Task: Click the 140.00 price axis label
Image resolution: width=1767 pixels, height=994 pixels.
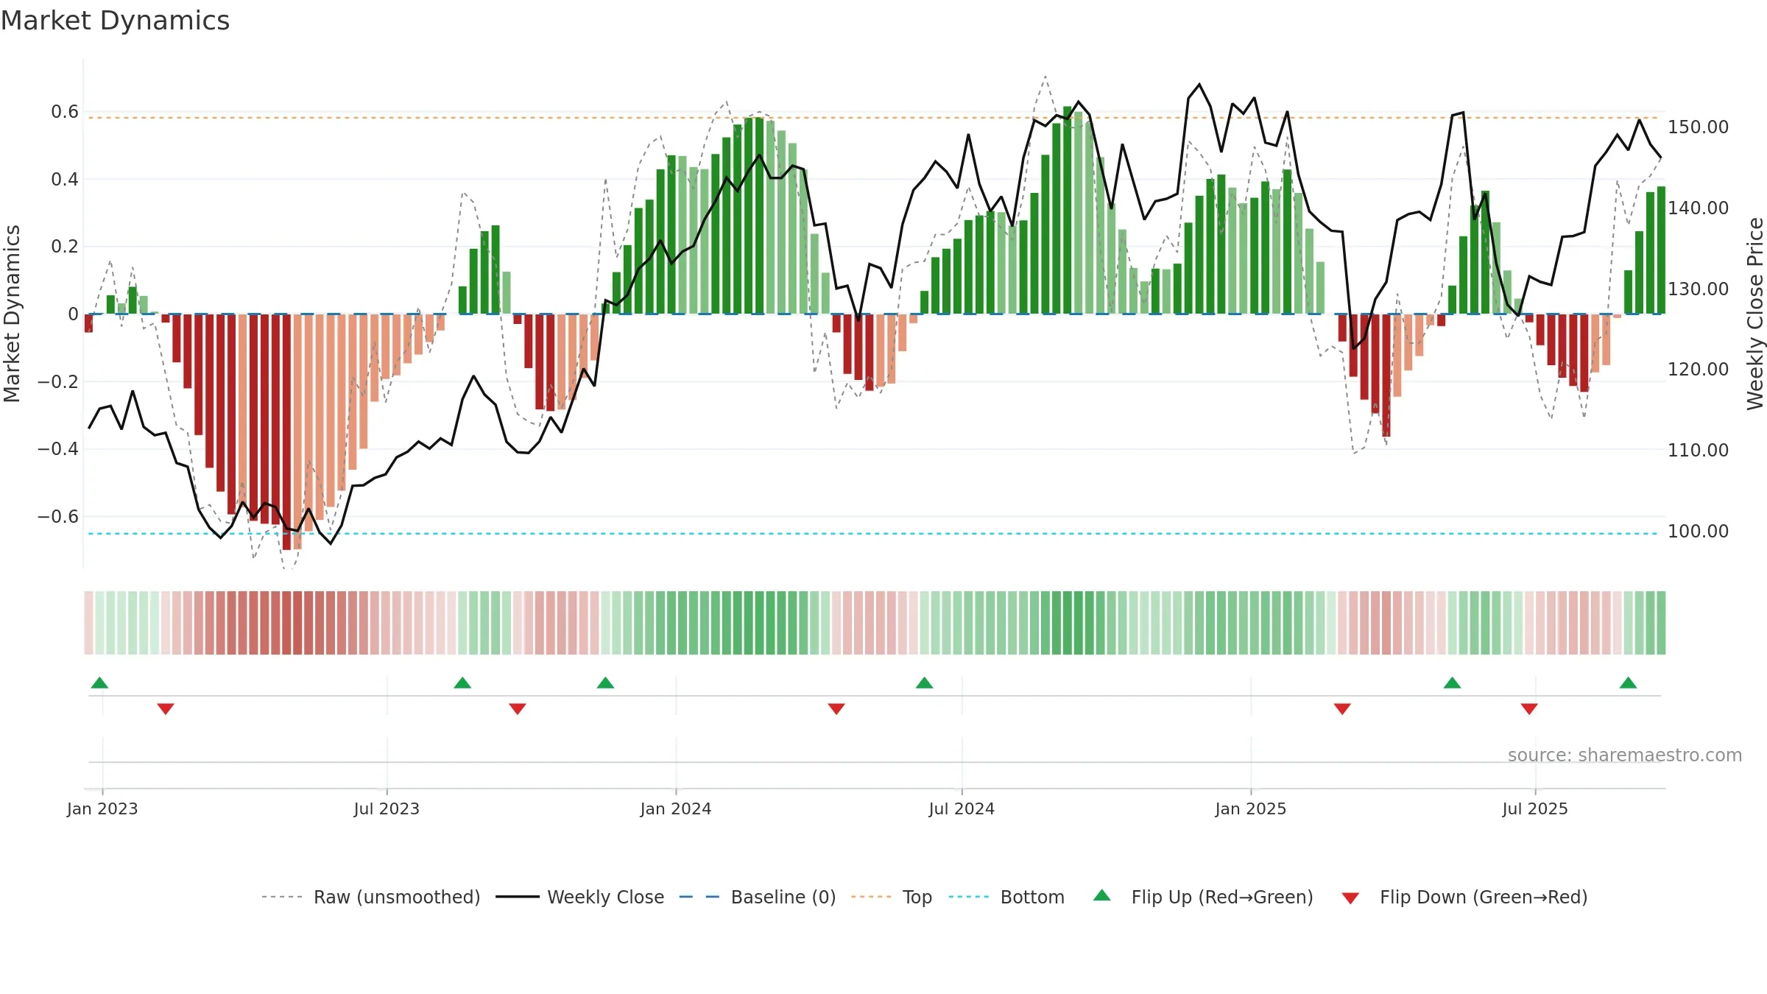Action: [x=1698, y=208]
